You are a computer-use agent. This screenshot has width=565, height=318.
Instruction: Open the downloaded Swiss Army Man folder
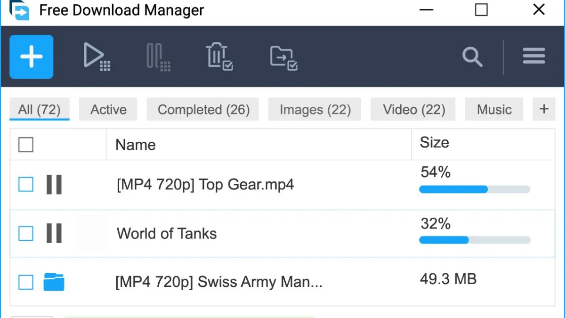click(x=53, y=281)
